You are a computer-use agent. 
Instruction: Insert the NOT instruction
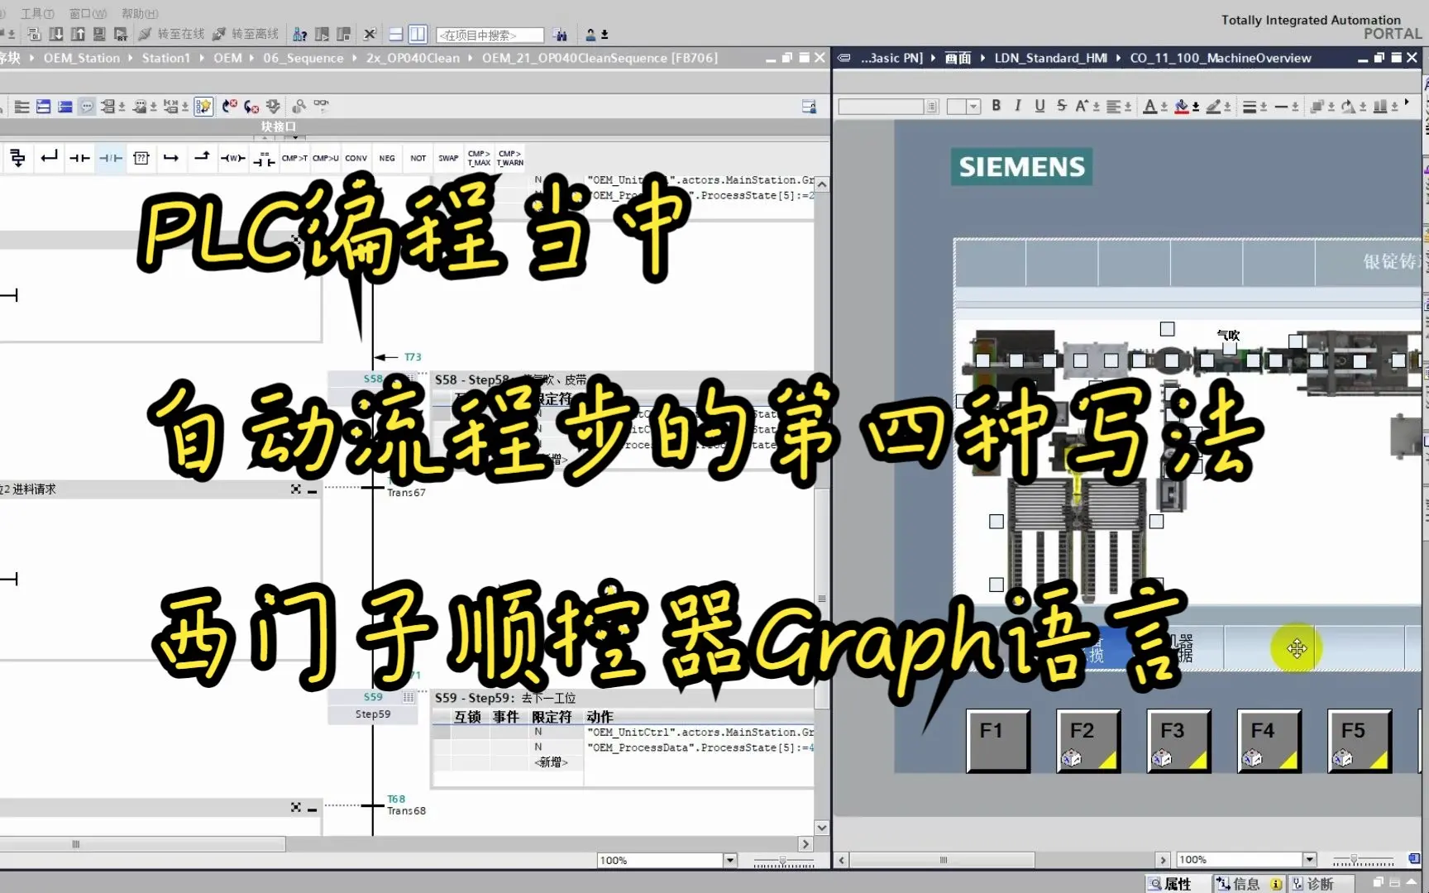pos(418,158)
